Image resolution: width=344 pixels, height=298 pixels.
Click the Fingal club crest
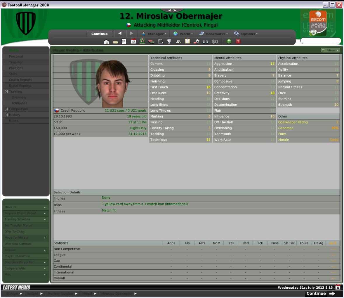26,23
